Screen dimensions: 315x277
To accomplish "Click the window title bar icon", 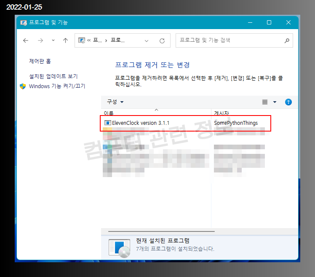I will tap(24, 22).
